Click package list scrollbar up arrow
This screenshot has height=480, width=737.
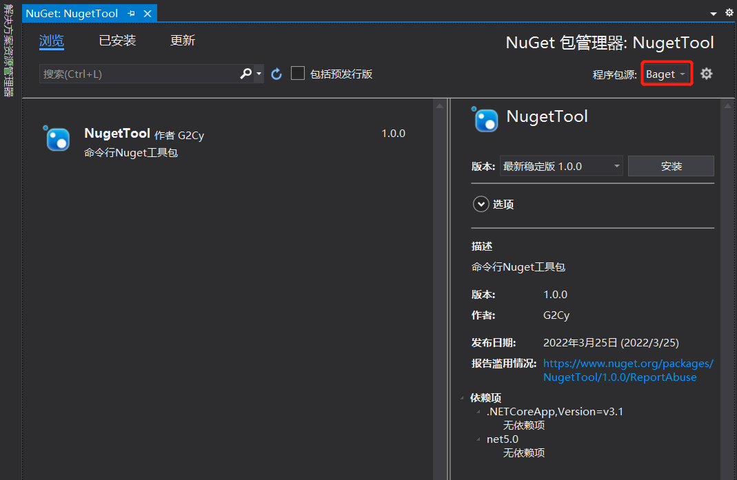click(x=439, y=106)
